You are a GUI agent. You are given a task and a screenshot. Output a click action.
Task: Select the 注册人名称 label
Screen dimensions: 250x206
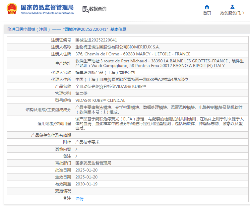(x=61, y=47)
